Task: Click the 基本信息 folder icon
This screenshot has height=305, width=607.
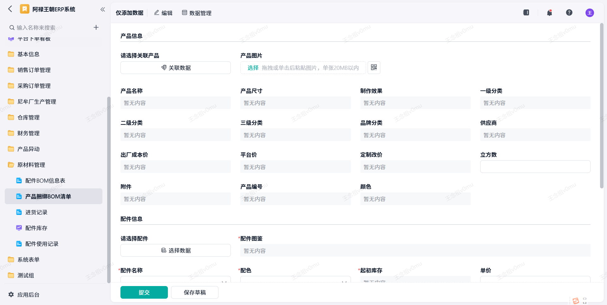Action: tap(11, 54)
